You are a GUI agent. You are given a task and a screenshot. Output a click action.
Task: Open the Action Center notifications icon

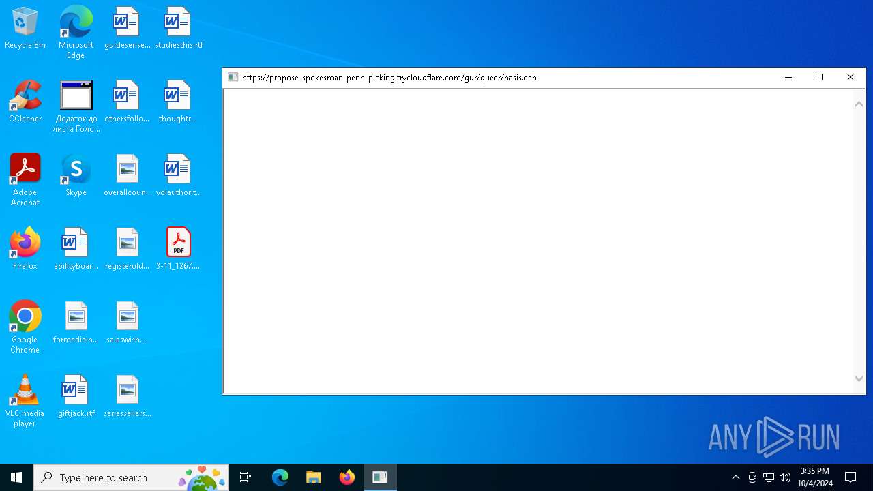[x=850, y=477]
